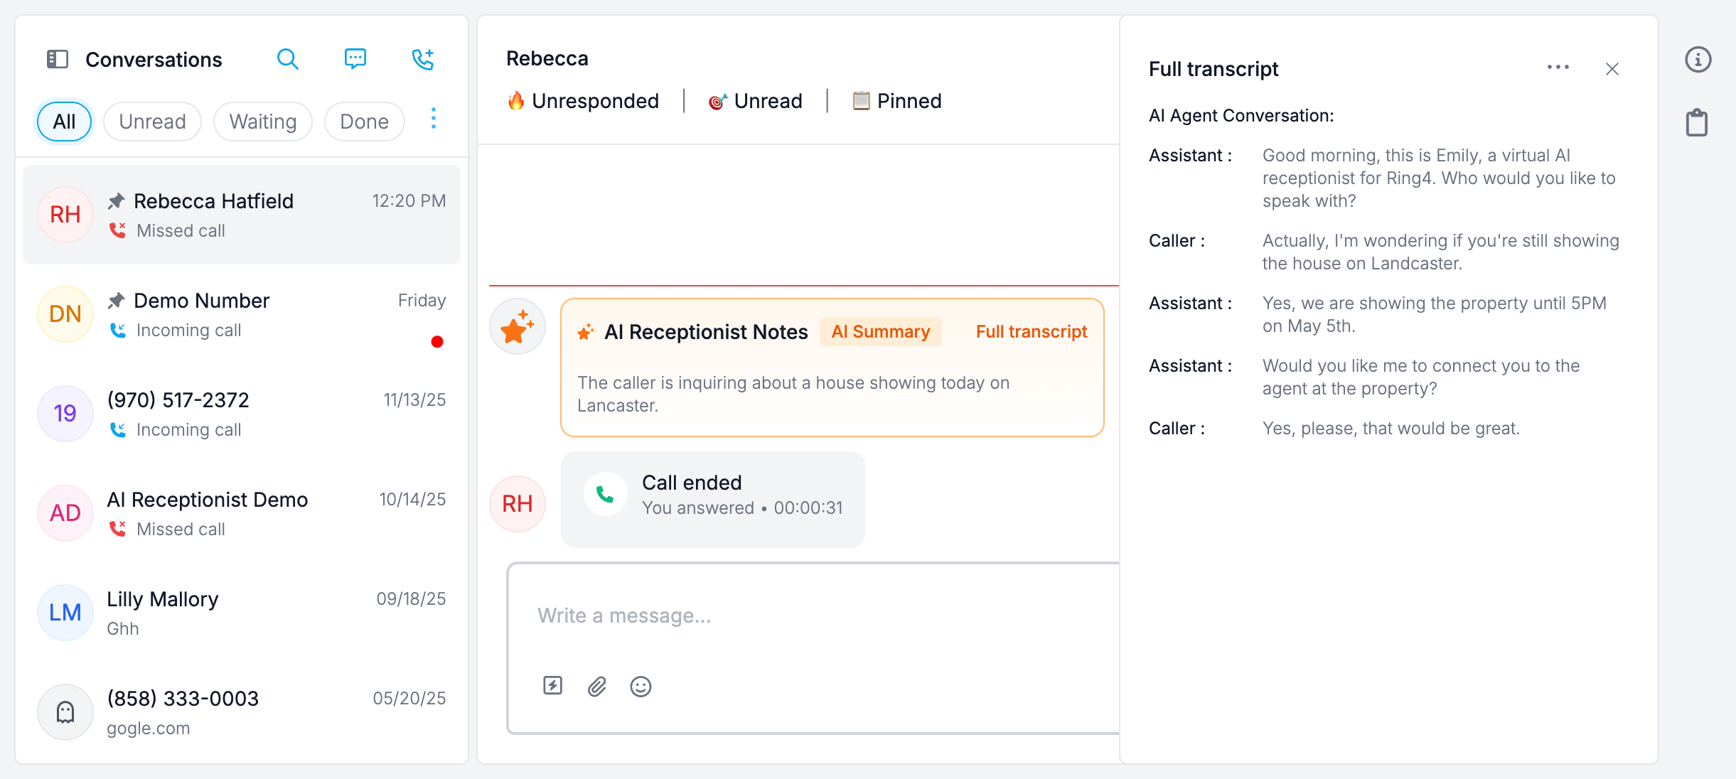1736x779 pixels.
Task: Show the AI Summary in receptionist notes
Action: 880,332
